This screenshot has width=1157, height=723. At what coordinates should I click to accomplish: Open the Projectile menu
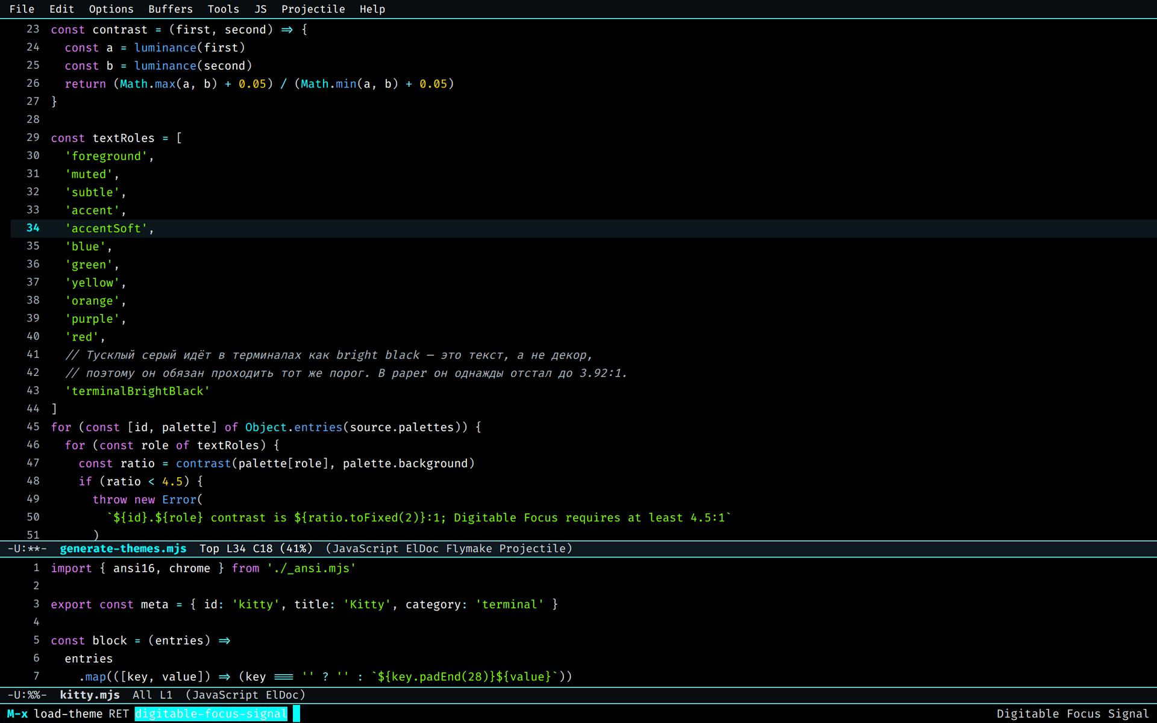click(313, 9)
